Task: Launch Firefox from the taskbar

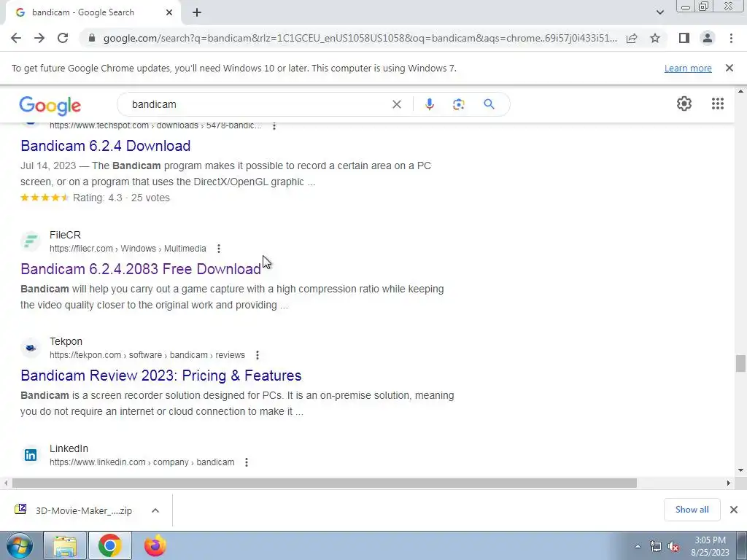Action: [x=155, y=545]
